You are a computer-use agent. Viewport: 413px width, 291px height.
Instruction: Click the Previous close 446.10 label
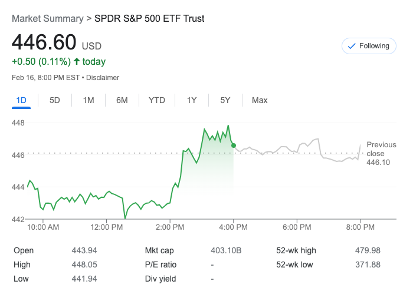tap(381, 153)
